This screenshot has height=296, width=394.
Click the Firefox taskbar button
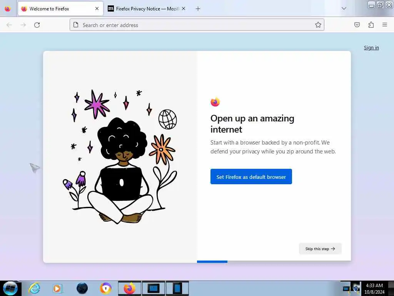click(130, 288)
